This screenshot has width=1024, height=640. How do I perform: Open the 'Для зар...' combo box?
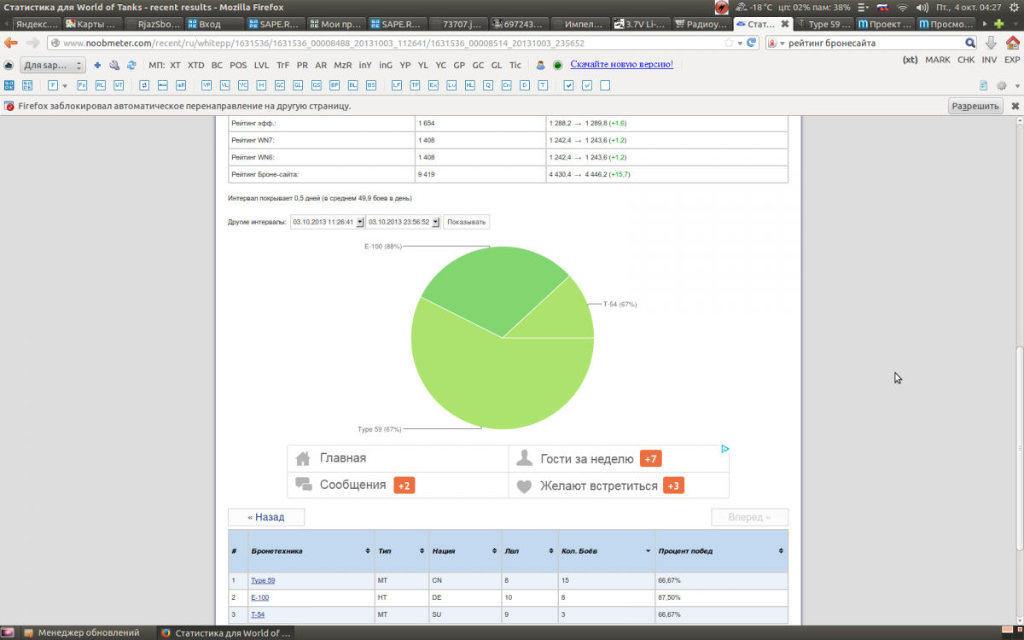click(53, 65)
